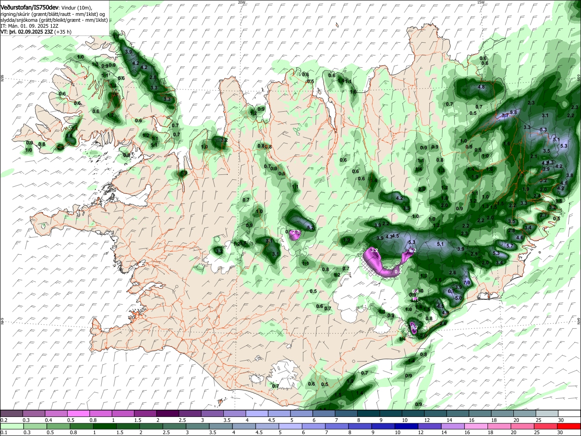Viewport: 581px width, 436px height.
Task: Select the slate blue 6–7 upper legend swatch
Action: pos(324,414)
